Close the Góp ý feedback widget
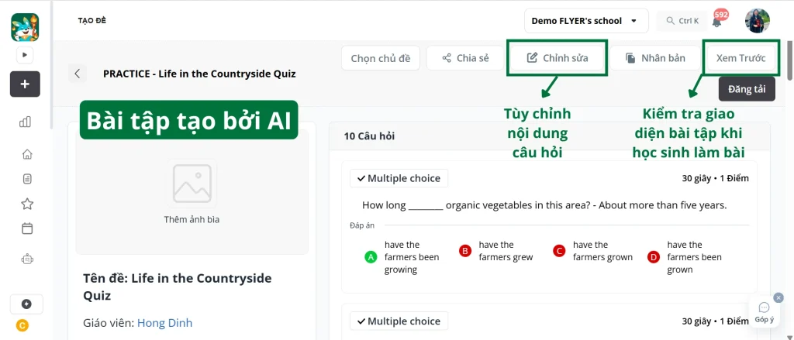 [x=778, y=298]
